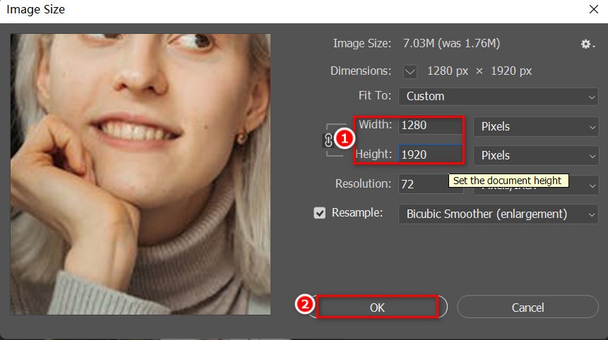Open the Bicubic Smoother resample method dropdown
The height and width of the screenshot is (340, 608).
[499, 214]
